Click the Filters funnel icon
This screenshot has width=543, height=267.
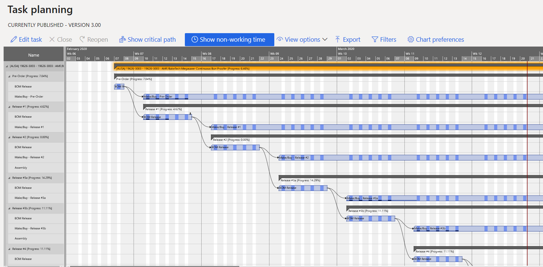[375, 39]
